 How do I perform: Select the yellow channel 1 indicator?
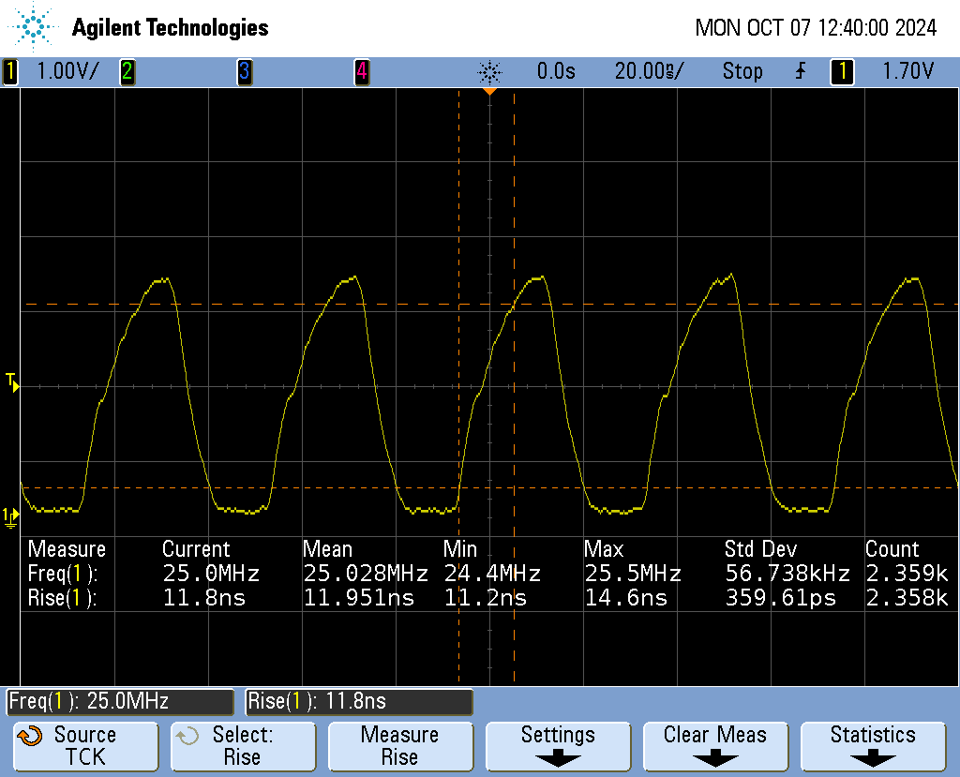pos(10,71)
